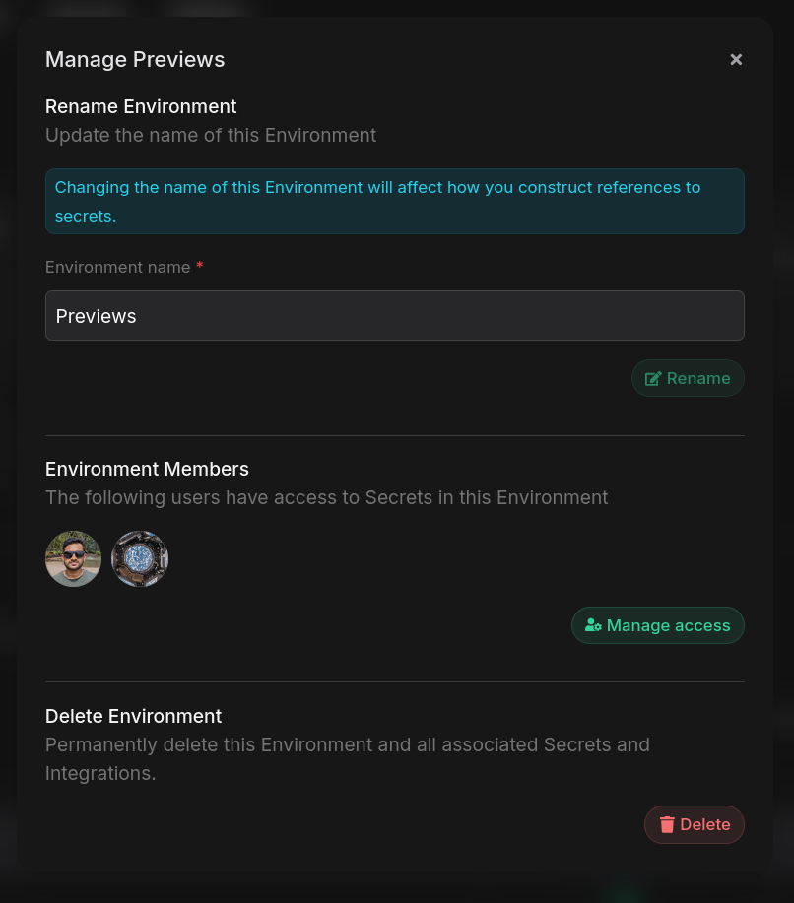
Task: Click the user-gear icon for Manage access
Action: click(x=593, y=625)
